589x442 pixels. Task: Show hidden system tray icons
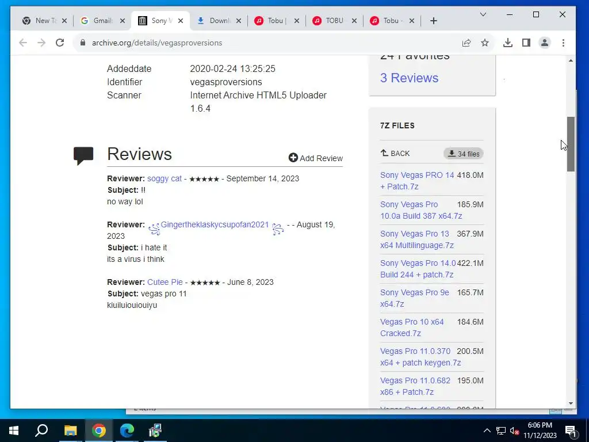click(487, 430)
